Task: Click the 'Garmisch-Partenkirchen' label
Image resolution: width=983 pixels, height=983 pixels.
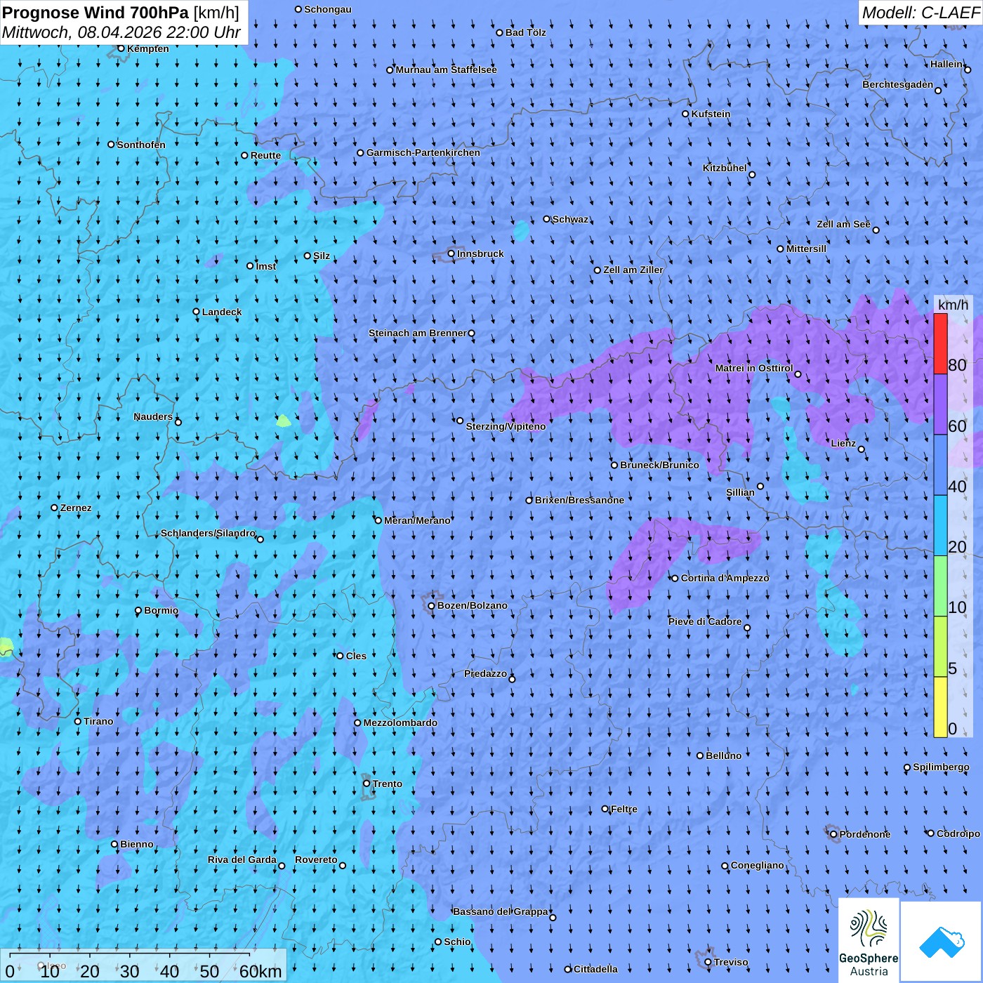Action: point(423,152)
